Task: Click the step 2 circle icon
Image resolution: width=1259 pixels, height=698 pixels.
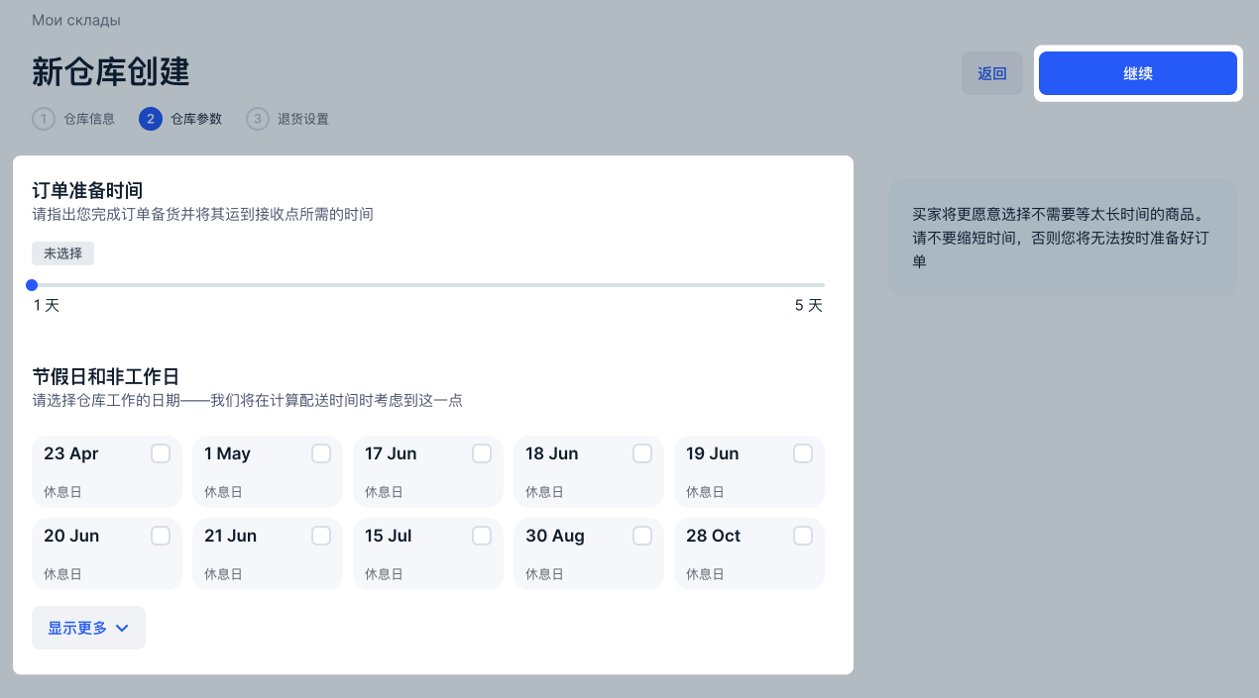Action: [x=151, y=119]
